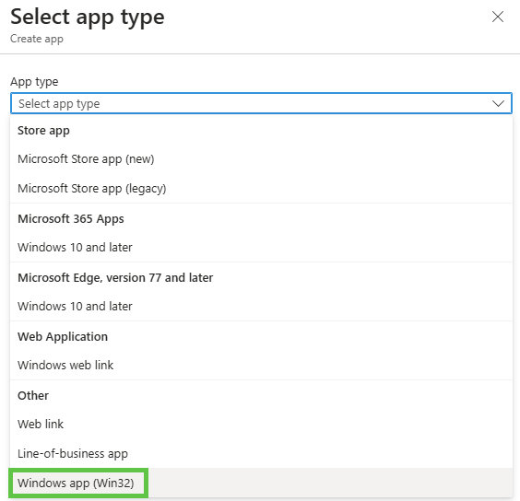
Task: Select Windows app (Win32)
Action: (261, 483)
